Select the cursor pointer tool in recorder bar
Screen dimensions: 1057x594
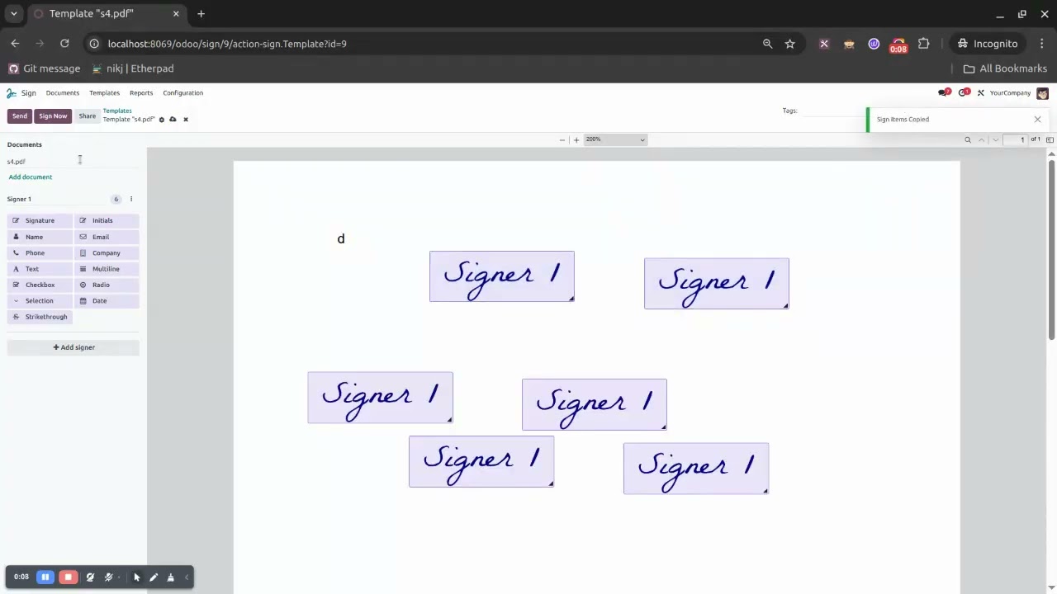[x=137, y=577]
